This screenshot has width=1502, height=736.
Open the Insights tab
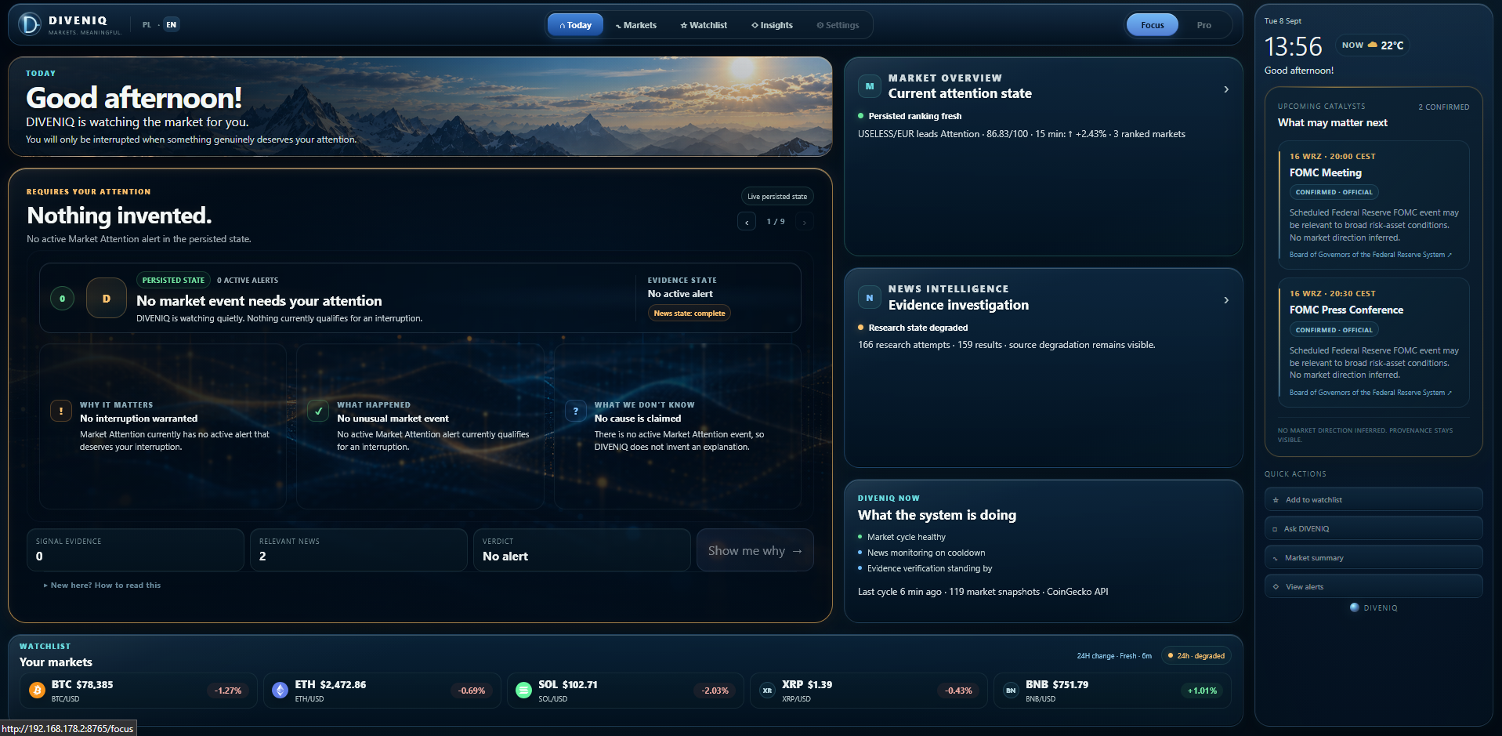pos(772,25)
